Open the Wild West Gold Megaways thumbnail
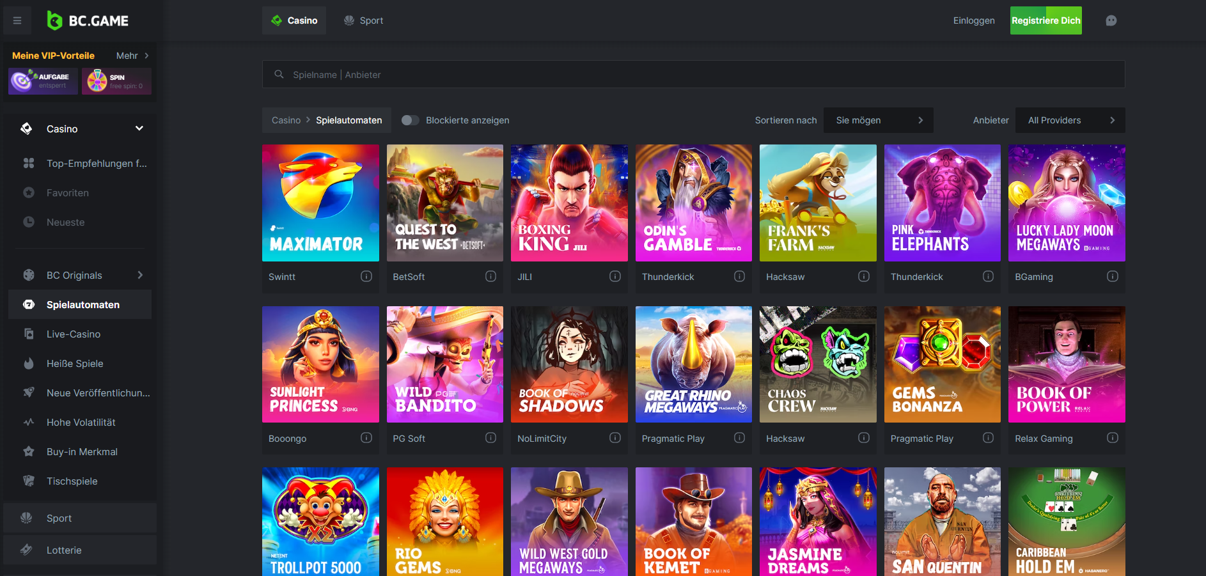The width and height of the screenshot is (1206, 576). coord(569,522)
